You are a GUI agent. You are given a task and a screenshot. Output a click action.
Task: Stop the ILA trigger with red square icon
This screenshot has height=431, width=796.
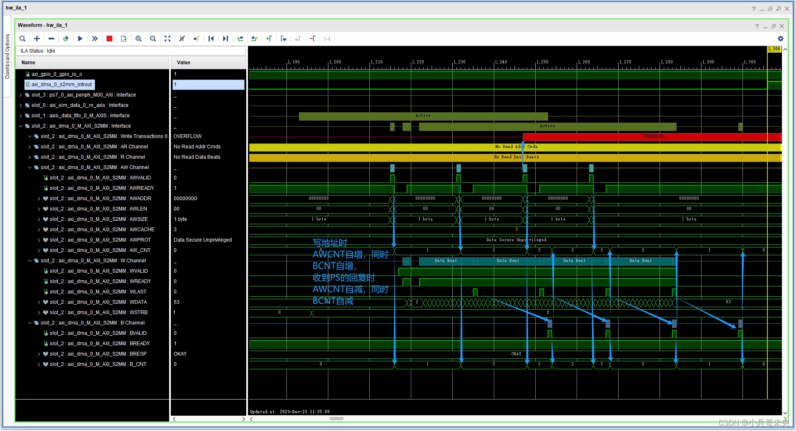tap(109, 39)
